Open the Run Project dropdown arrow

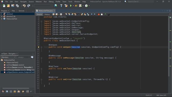point(73,6)
